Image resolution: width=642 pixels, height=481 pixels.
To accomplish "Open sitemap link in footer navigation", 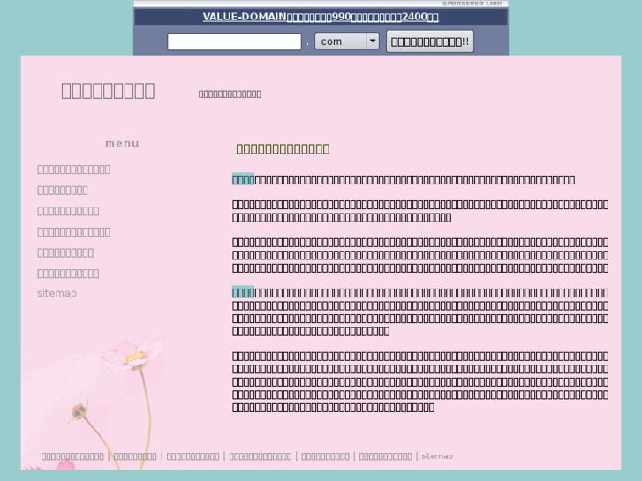I will point(437,455).
